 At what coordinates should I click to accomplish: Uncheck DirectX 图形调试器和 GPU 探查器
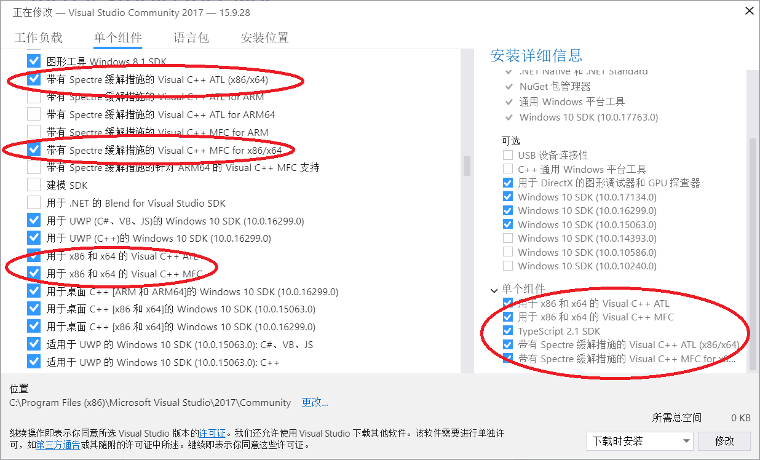click(x=508, y=183)
